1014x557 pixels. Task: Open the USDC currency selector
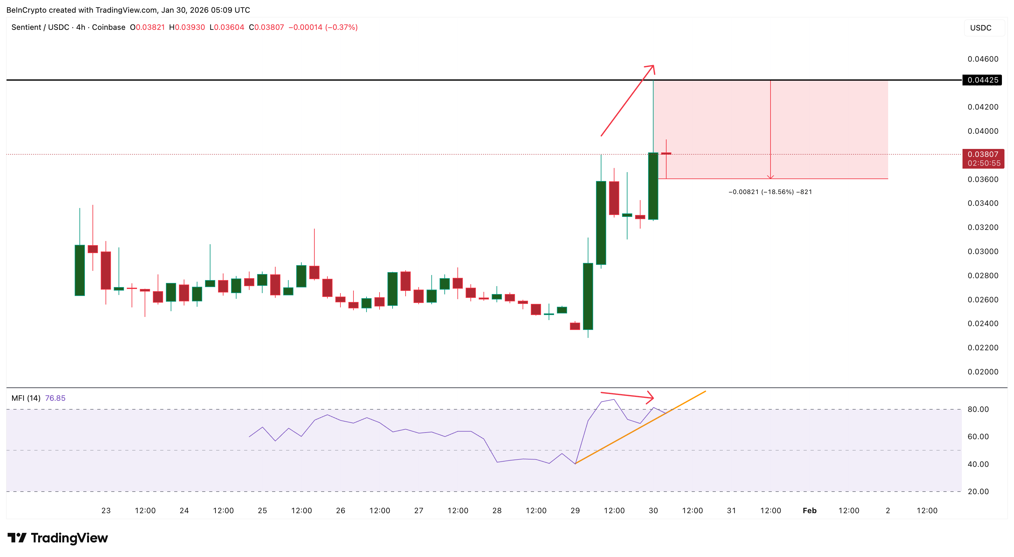tap(981, 28)
